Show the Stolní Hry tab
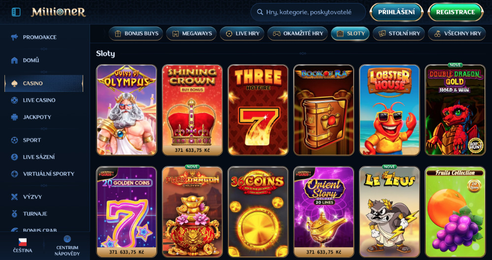This screenshot has width=492, height=260. click(x=399, y=33)
